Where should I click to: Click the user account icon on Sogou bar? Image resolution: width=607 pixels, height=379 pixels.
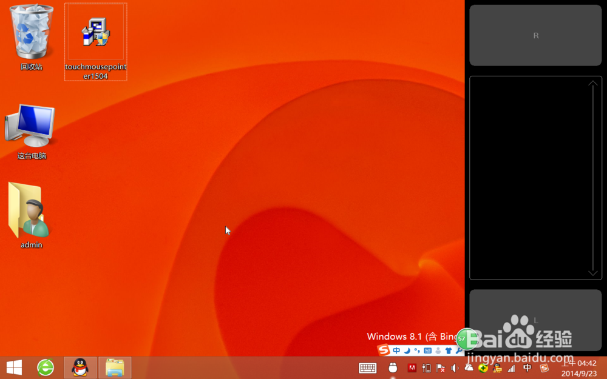tap(438, 350)
